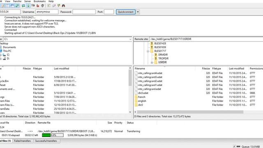Image resolution: width=263 pixels, height=148 pixels.
Task: Click remote list horizontal scrollbar thumb
Action: [190, 112]
